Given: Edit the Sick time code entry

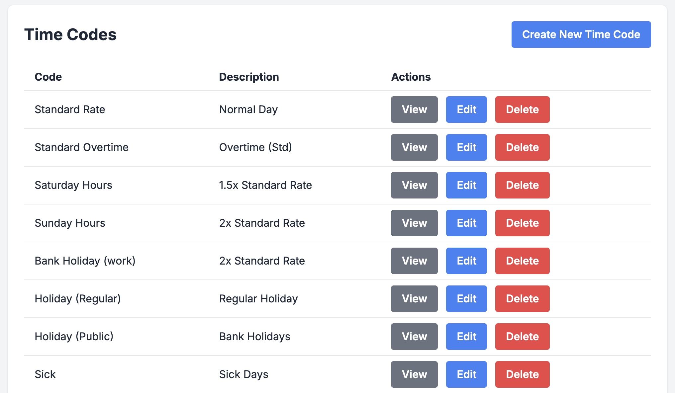Looking at the screenshot, I should point(467,374).
